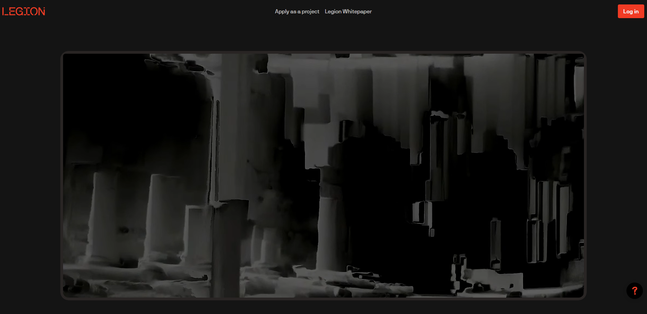Click the dark hero video banner
This screenshot has height=314, width=647.
(323, 175)
